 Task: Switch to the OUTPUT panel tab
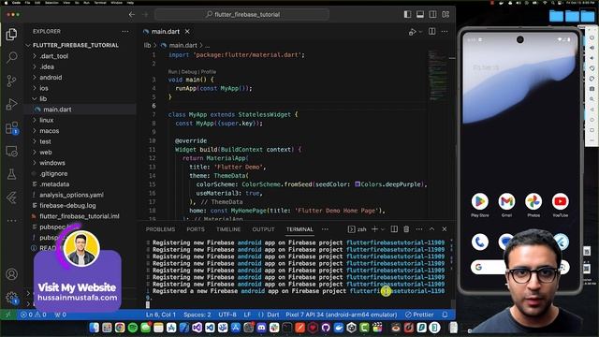coord(263,229)
